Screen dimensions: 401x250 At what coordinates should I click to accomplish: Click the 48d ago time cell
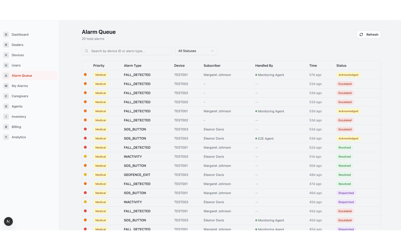pos(315,175)
